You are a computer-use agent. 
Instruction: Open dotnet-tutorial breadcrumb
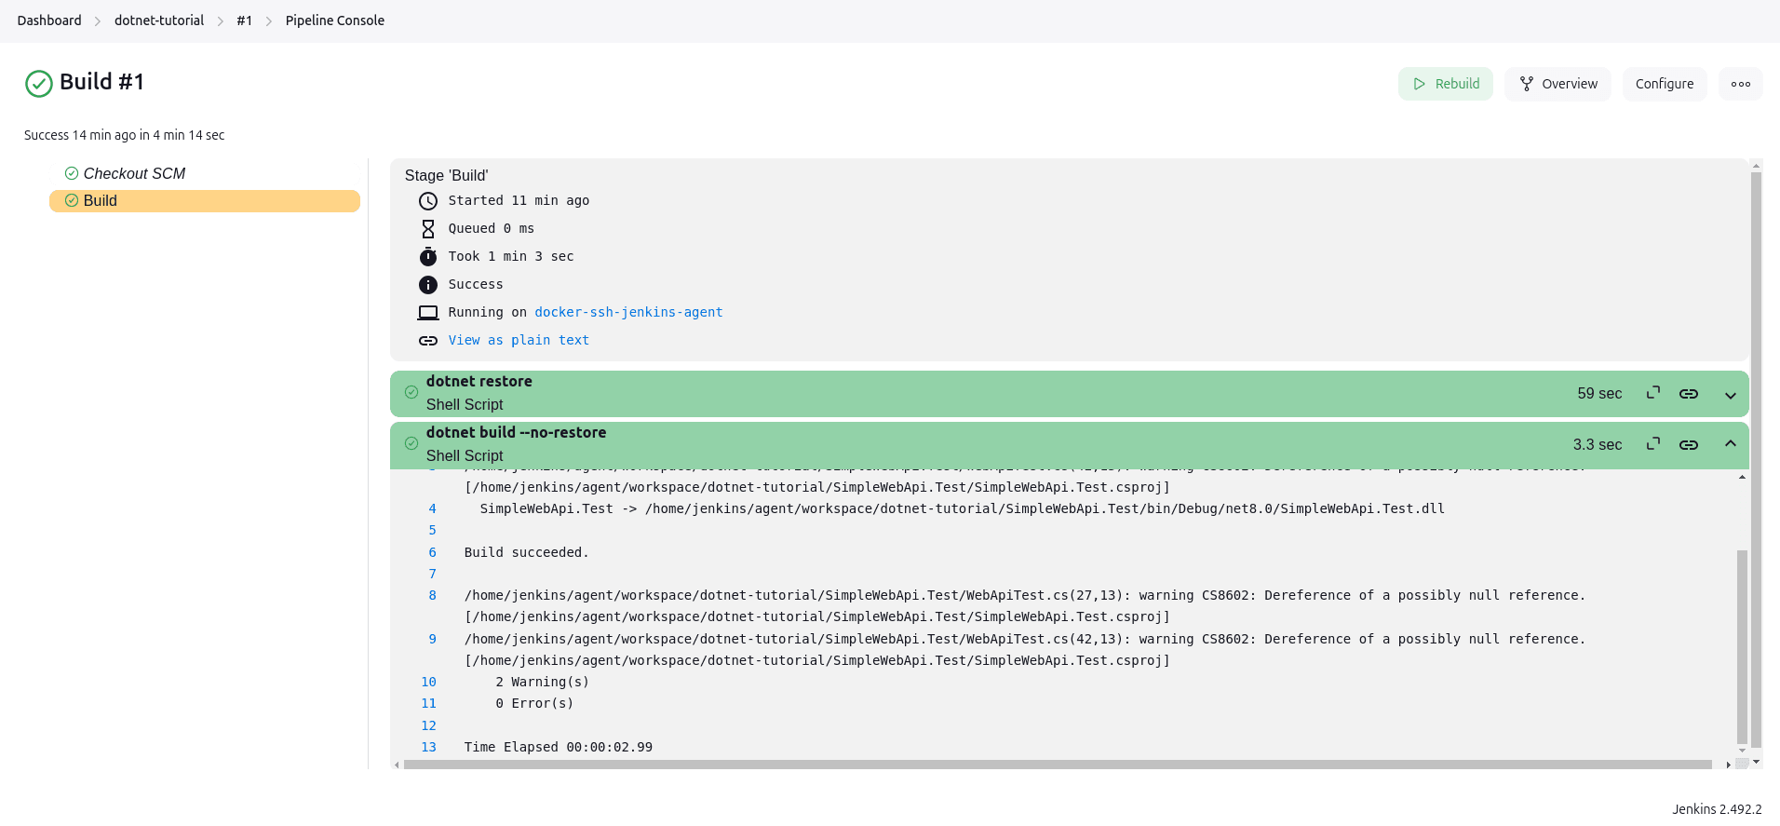point(159,20)
